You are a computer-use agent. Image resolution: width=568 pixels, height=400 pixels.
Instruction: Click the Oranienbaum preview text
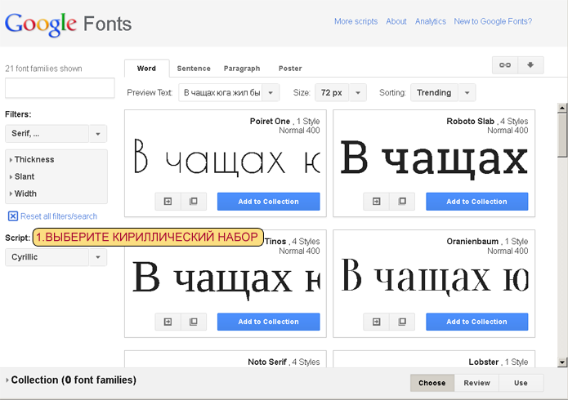[435, 276]
